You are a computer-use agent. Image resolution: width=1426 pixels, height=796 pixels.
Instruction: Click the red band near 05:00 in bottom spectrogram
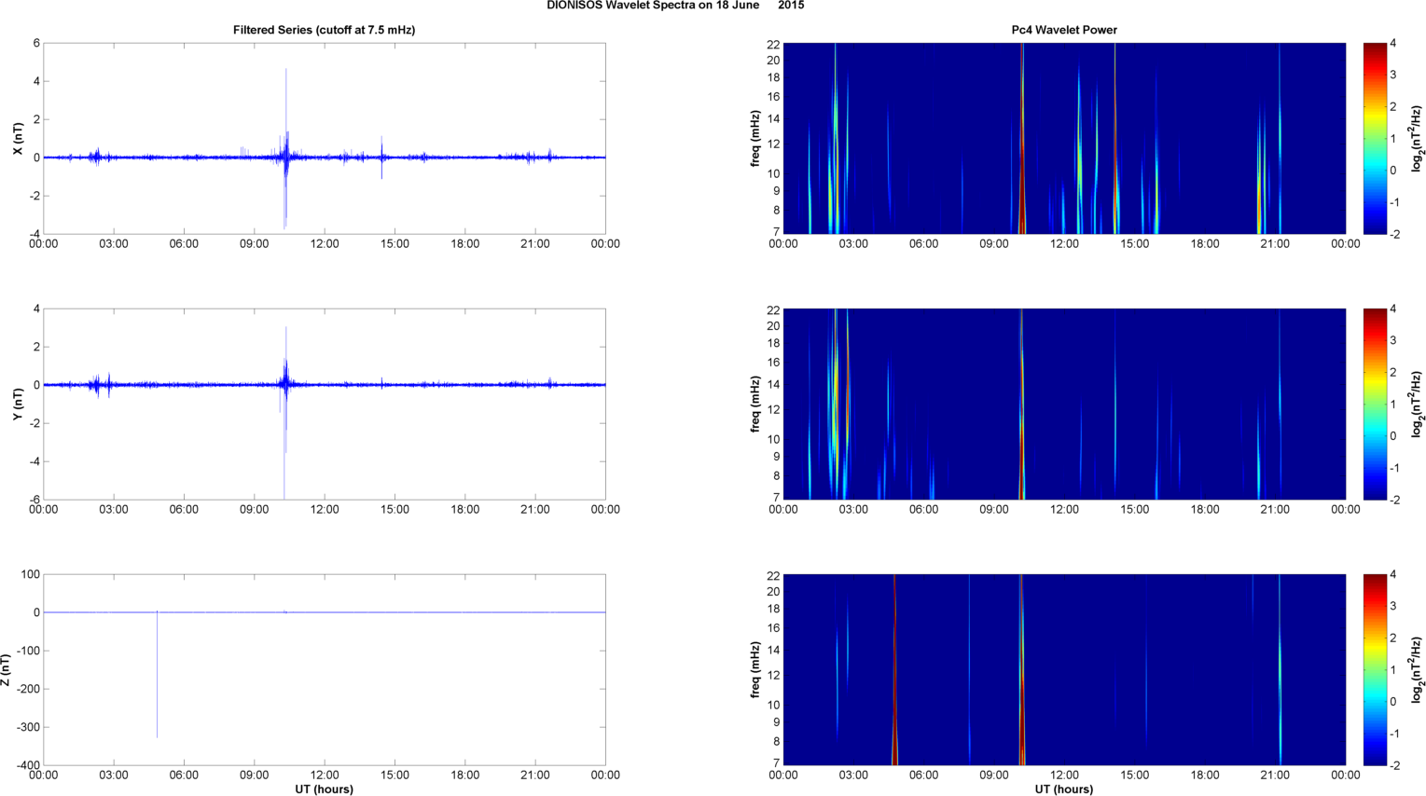[x=894, y=669]
